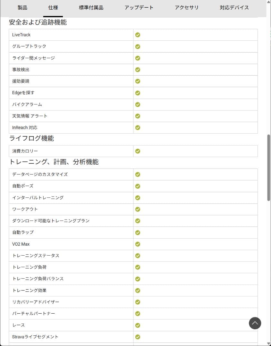
Task: Click the scroll-to-top arrow button
Action: (255, 323)
